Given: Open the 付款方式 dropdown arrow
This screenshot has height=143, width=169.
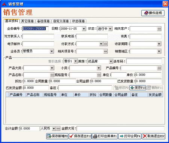Looking at the screenshot, I should click(x=101, y=44).
